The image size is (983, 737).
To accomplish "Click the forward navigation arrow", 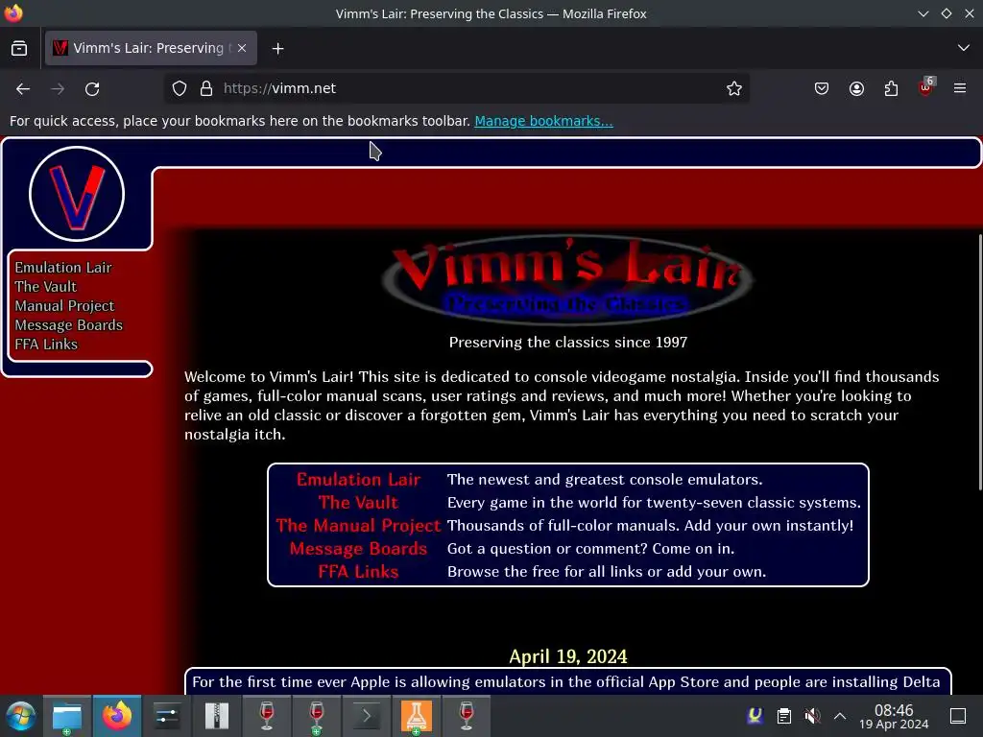I will (58, 89).
